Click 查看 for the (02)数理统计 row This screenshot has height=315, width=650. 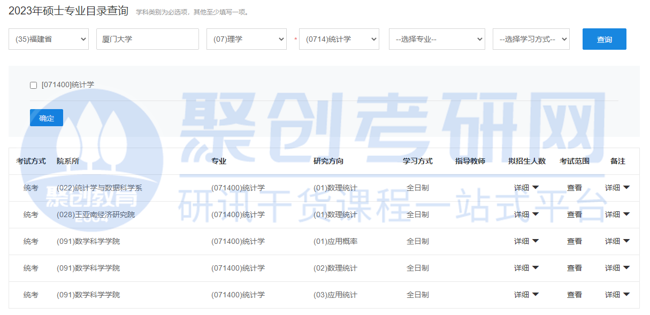pyautogui.click(x=575, y=268)
